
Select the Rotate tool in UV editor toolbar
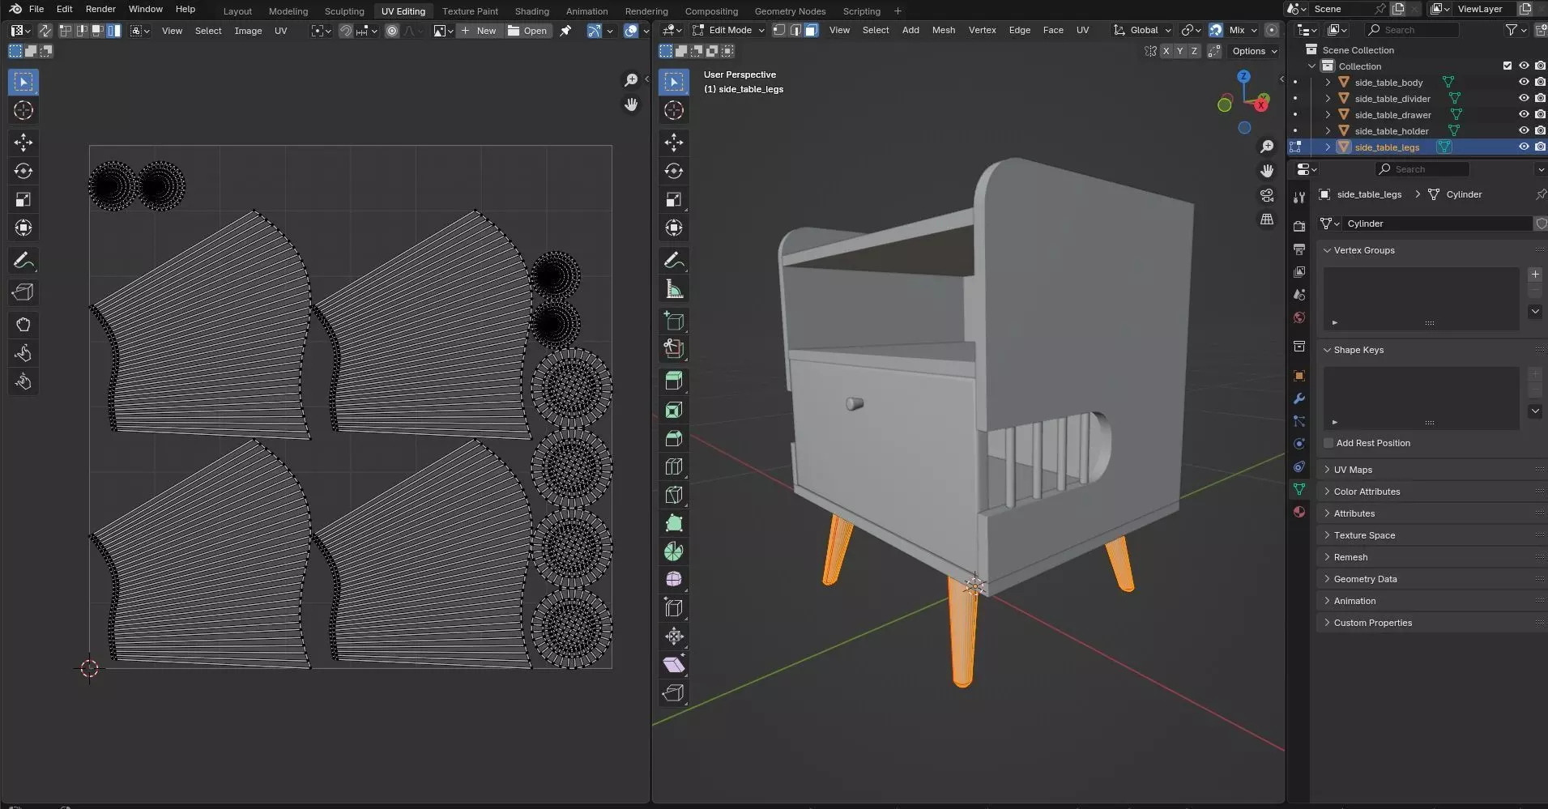click(23, 171)
